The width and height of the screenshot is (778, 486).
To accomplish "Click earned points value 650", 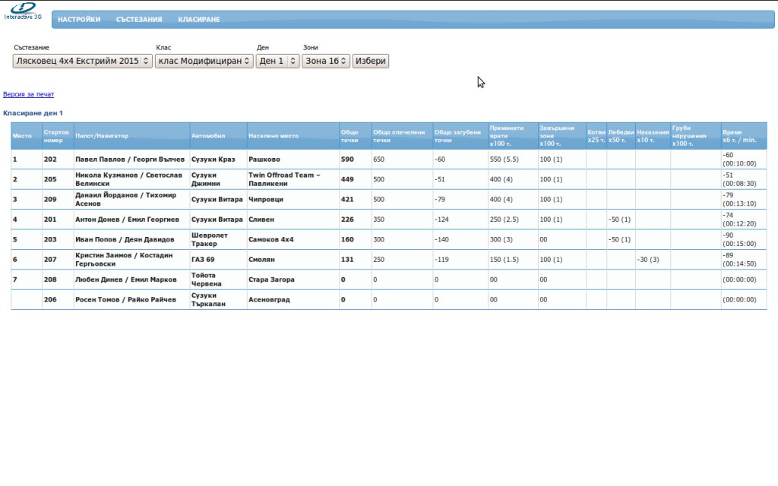I will (378, 159).
